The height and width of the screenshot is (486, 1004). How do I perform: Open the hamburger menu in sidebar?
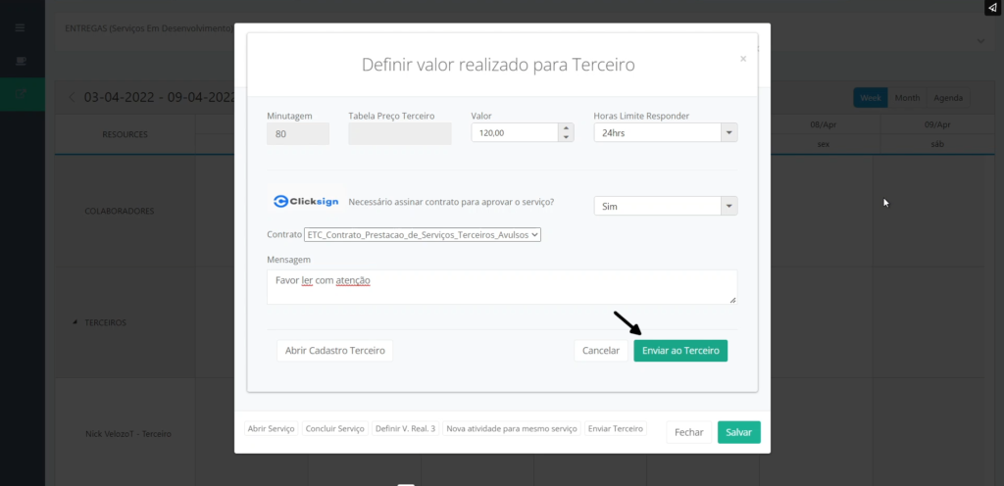(21, 27)
